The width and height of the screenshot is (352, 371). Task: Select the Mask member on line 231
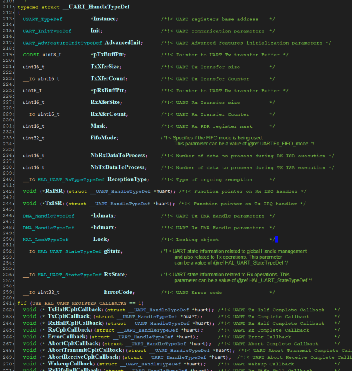click(98, 126)
